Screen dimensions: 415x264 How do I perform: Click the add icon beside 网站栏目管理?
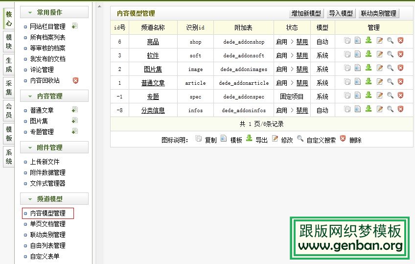coord(75,26)
